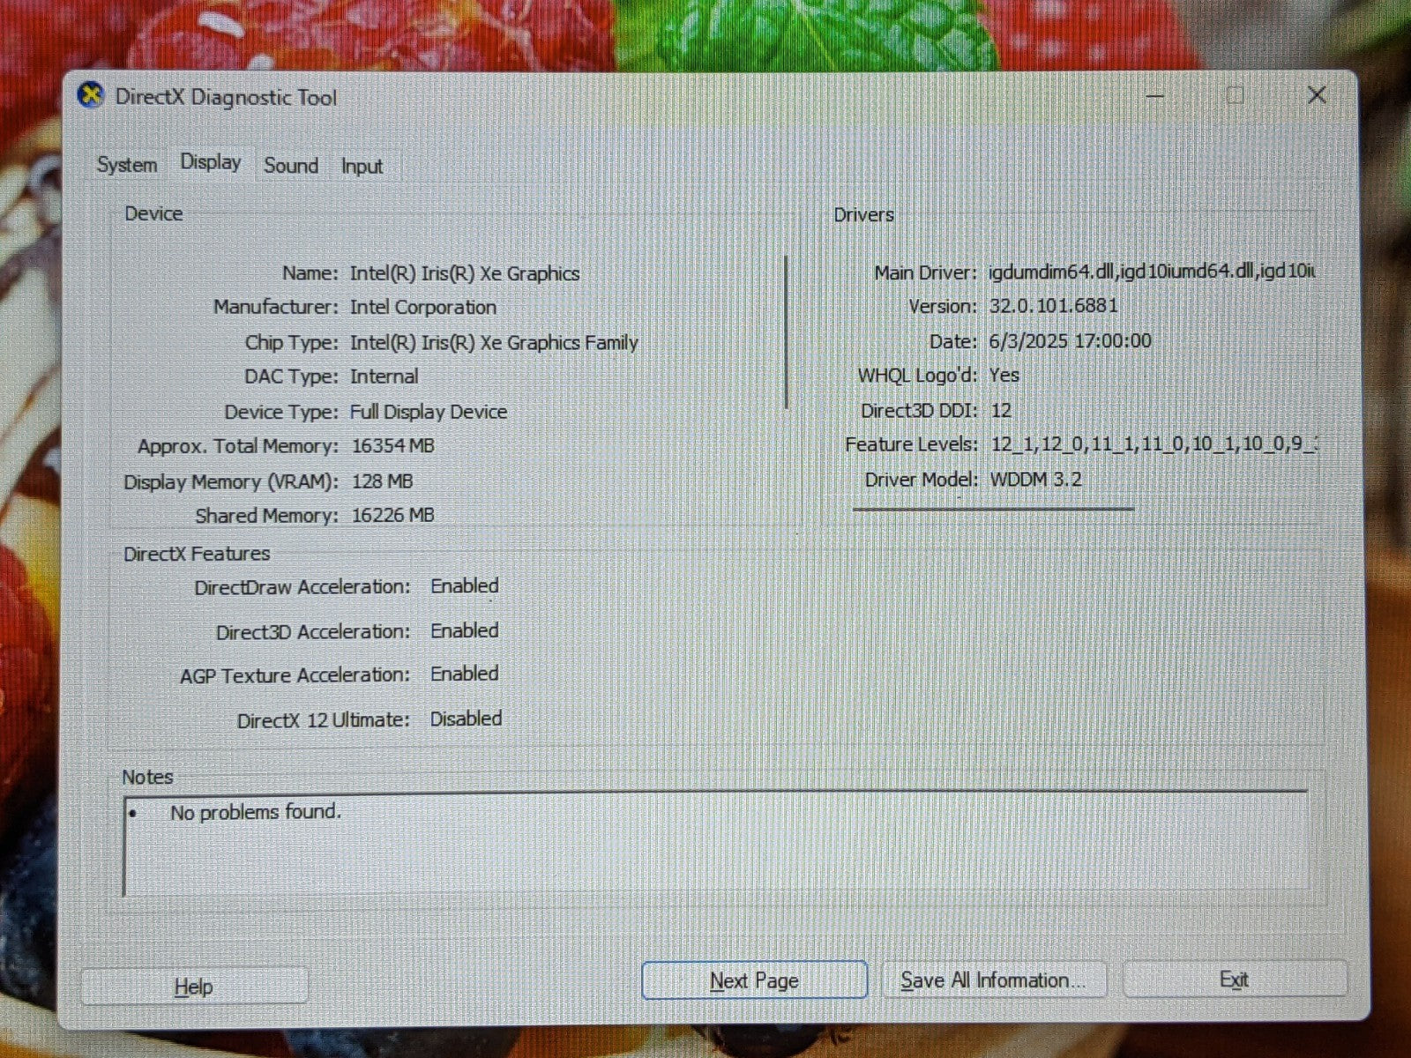
Task: Minimize the DirectX Diagnostic Tool window
Action: (1155, 95)
